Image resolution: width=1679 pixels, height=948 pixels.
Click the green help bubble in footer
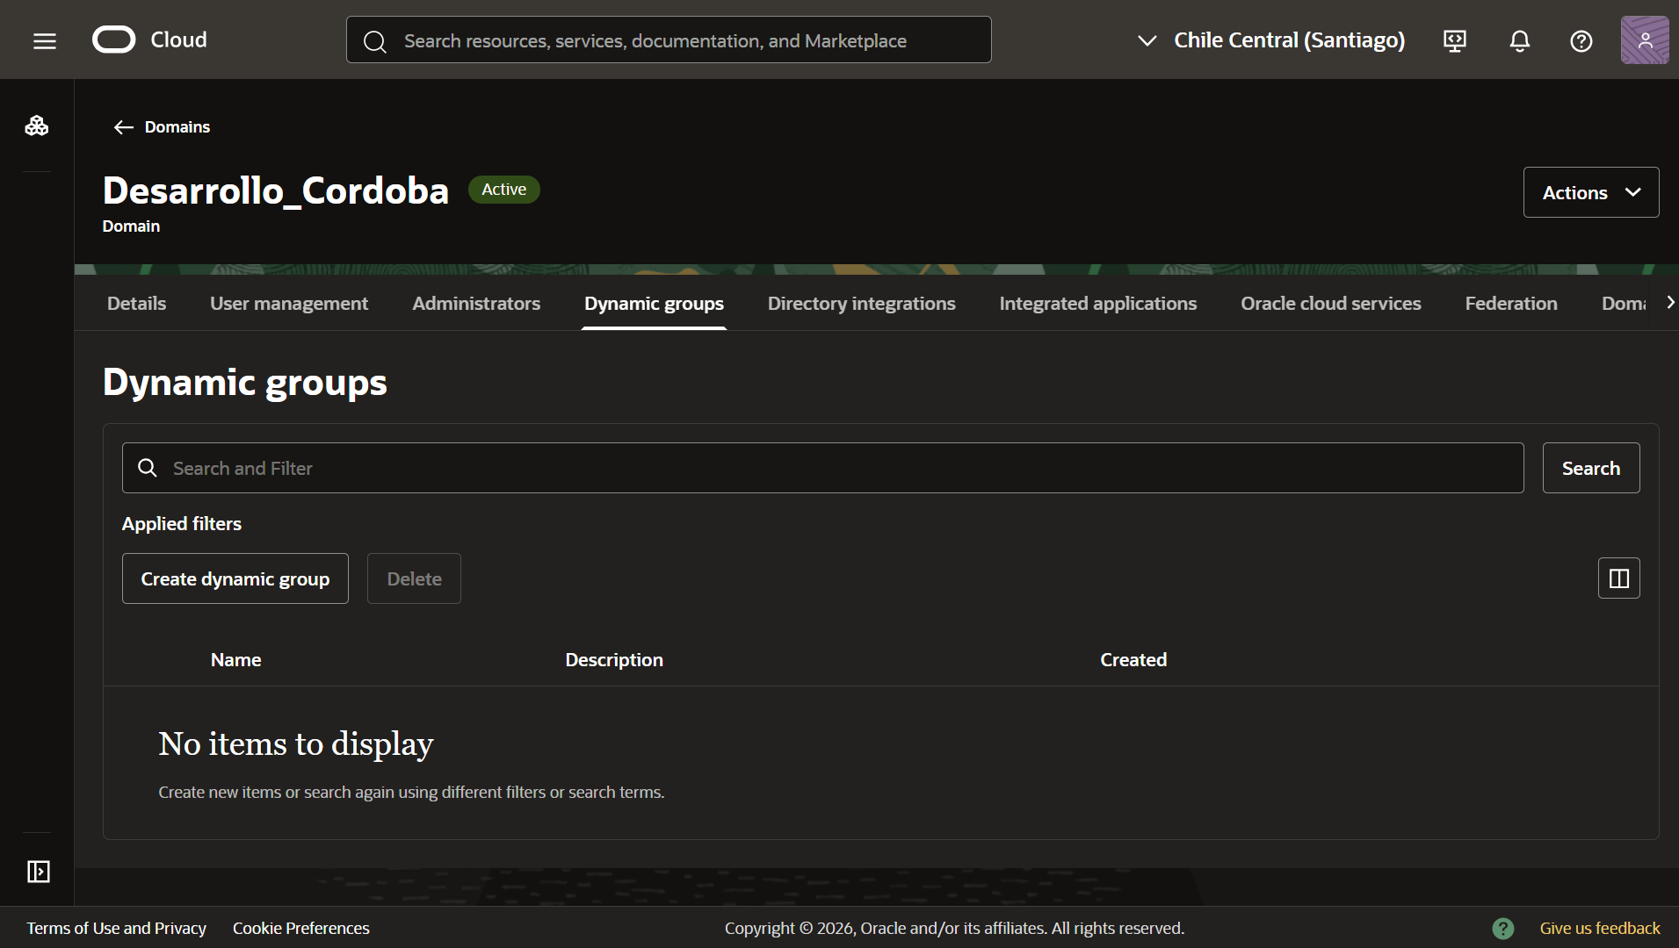(1503, 928)
